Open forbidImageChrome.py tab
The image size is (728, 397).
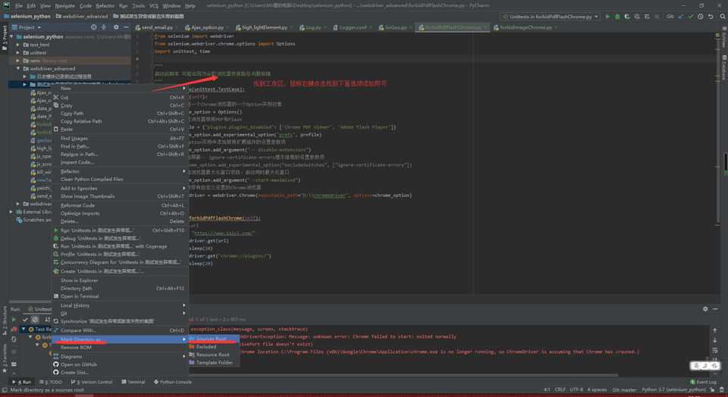coord(526,27)
